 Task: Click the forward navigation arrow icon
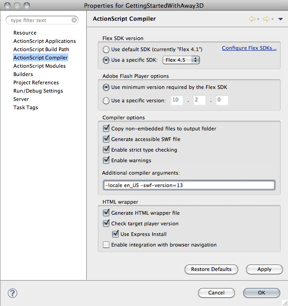[266, 19]
